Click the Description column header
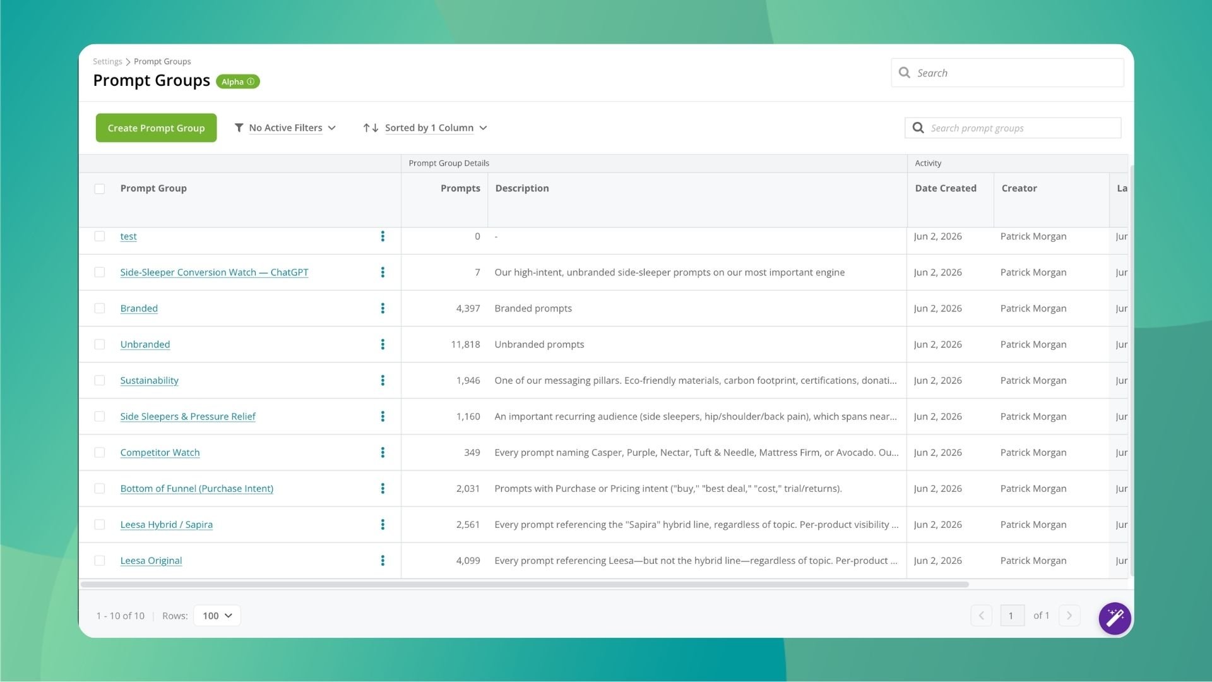Image resolution: width=1212 pixels, height=682 pixels. (x=522, y=188)
